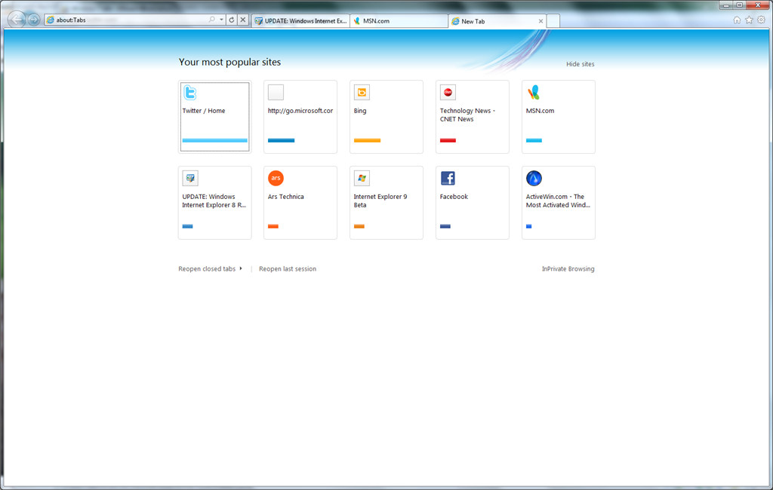
Task: Click the IE page icon in address bar
Action: pyautogui.click(x=50, y=20)
